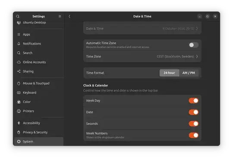This screenshot has width=233, height=160.
Task: Close the Settings window
Action: click(x=215, y=16)
